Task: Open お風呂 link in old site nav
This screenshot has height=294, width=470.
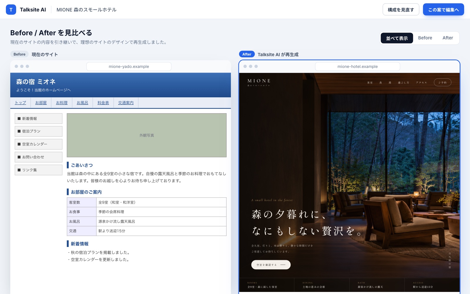Action: pos(82,103)
